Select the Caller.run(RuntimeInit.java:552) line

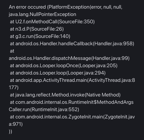click(x=44, y=109)
